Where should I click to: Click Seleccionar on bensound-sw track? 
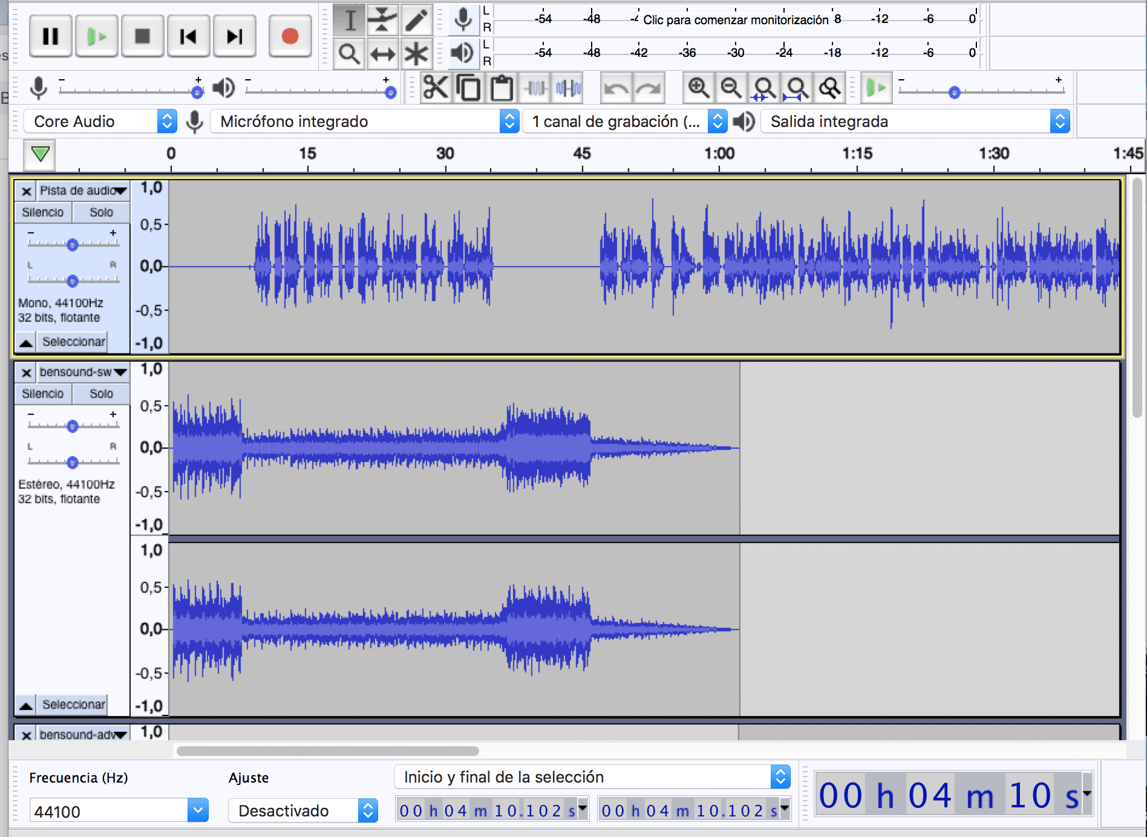pyautogui.click(x=73, y=705)
